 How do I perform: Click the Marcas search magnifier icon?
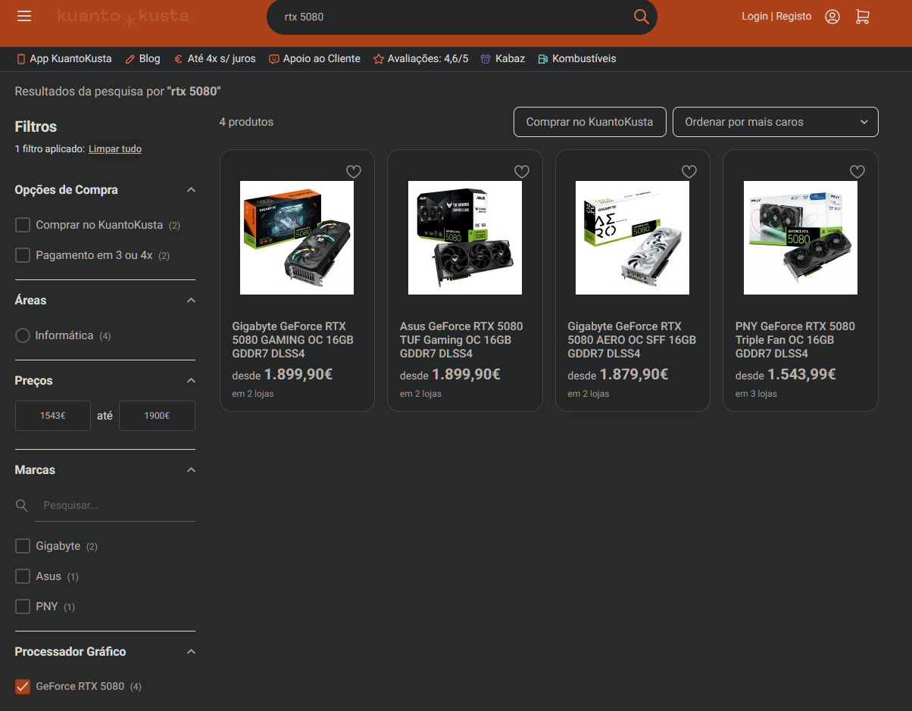click(x=23, y=505)
